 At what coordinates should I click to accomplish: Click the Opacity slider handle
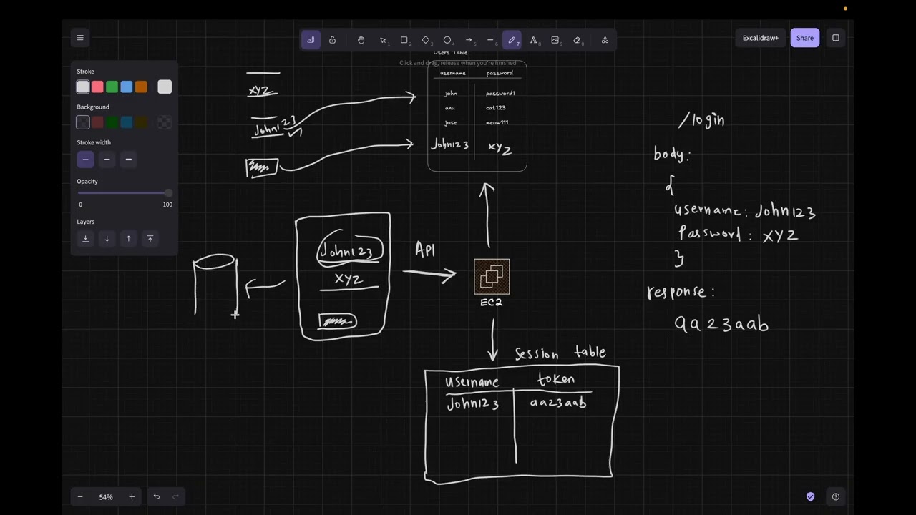pyautogui.click(x=168, y=193)
